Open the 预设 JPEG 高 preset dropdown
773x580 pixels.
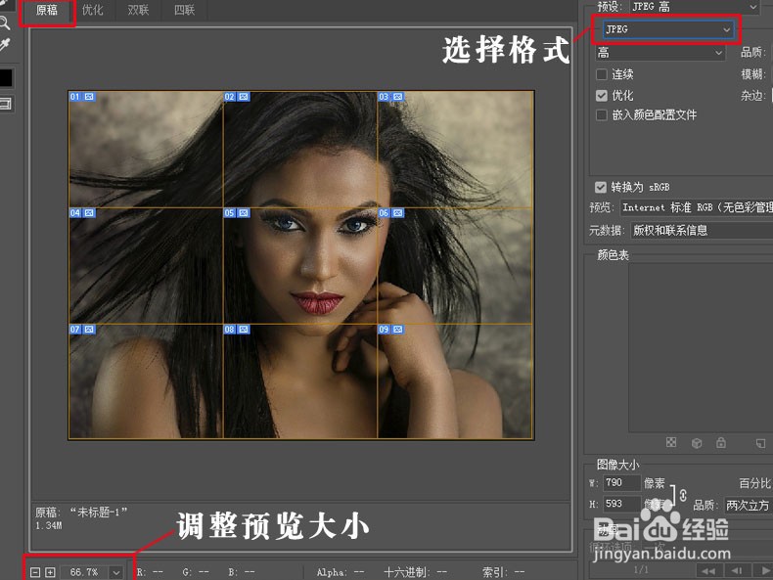[695, 7]
